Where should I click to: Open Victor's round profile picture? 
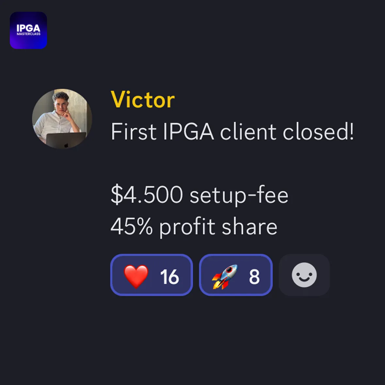62,119
